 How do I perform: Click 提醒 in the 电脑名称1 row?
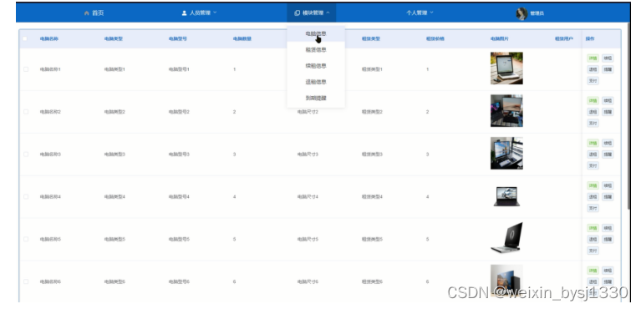(x=608, y=69)
